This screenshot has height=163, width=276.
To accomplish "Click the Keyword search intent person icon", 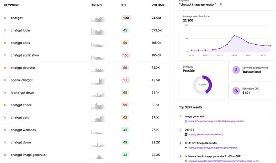I will pyautogui.click(x=236, y=70).
